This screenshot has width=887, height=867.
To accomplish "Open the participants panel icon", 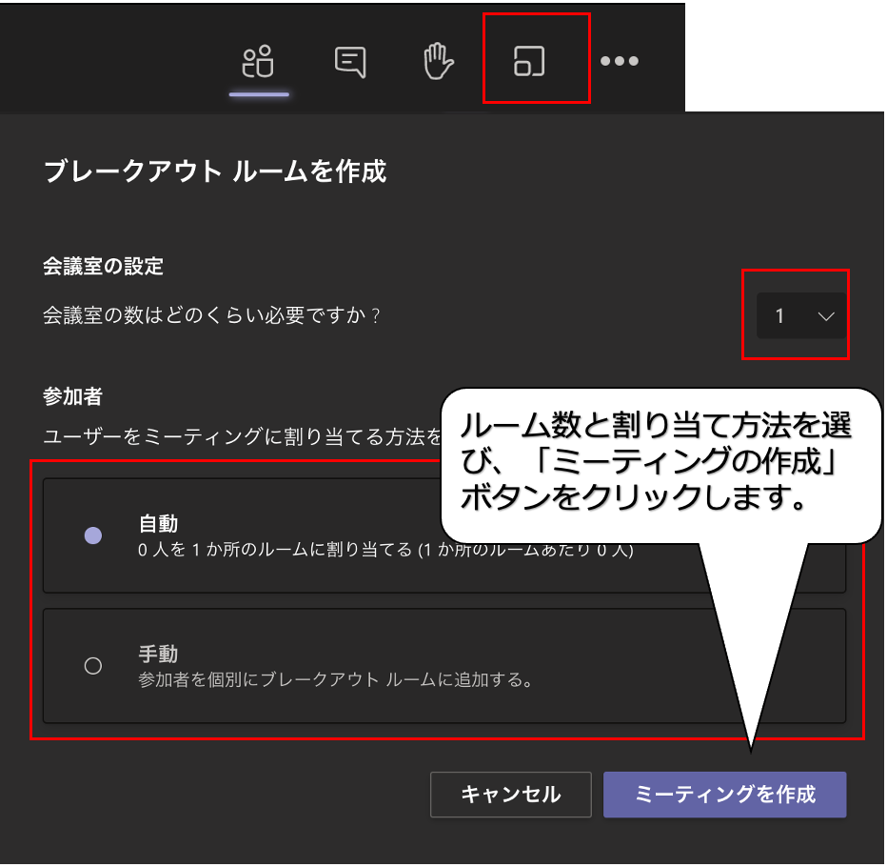I will [258, 62].
